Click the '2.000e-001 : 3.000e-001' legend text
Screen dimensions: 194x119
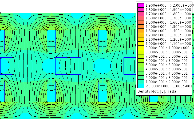tap(167, 78)
